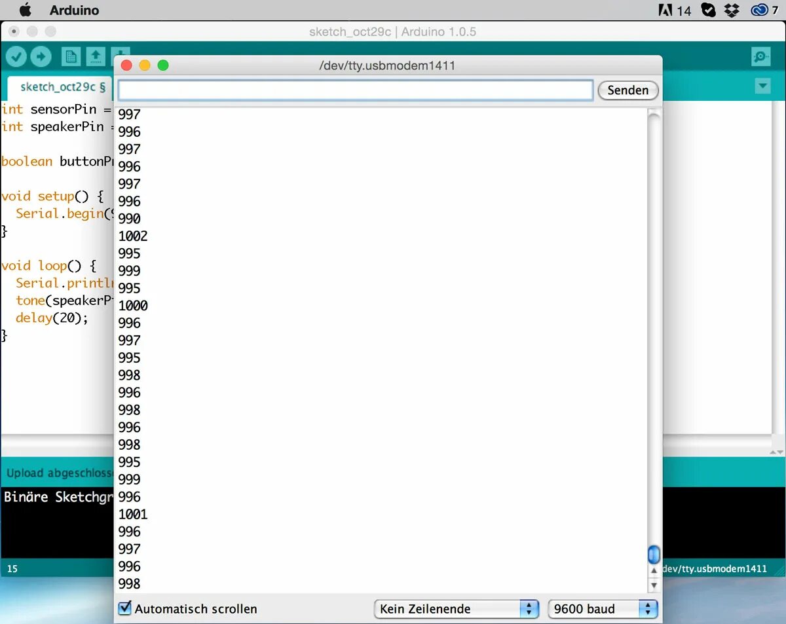Viewport: 786px width, 624px height.
Task: Zoom the serial monitor with the green button
Action: click(x=163, y=65)
